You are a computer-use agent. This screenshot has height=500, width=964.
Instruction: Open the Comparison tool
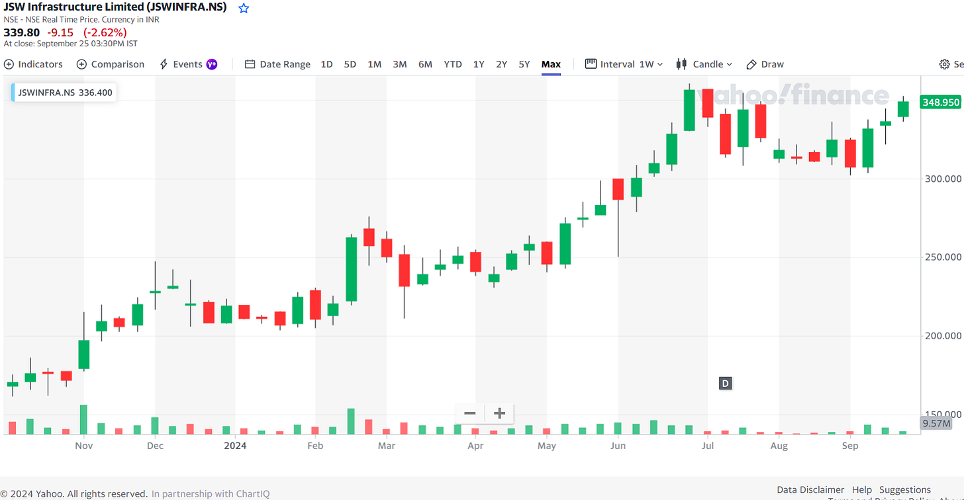click(x=111, y=64)
